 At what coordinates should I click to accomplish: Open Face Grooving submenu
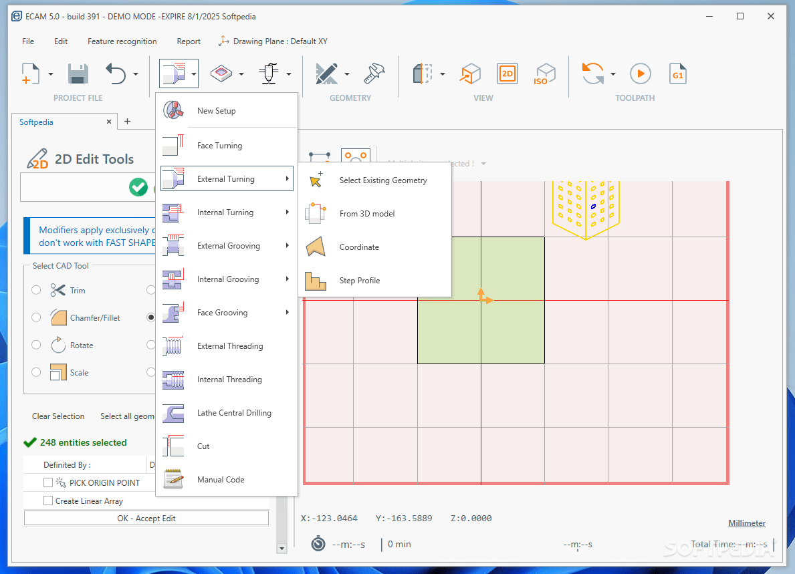click(x=227, y=313)
